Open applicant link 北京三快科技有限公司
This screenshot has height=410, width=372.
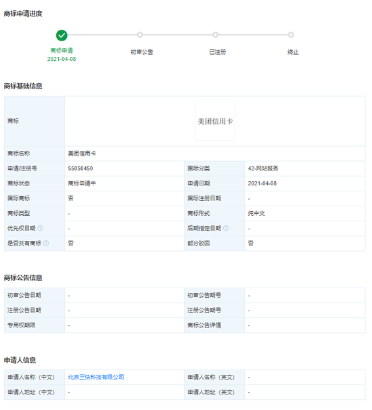[96, 377]
